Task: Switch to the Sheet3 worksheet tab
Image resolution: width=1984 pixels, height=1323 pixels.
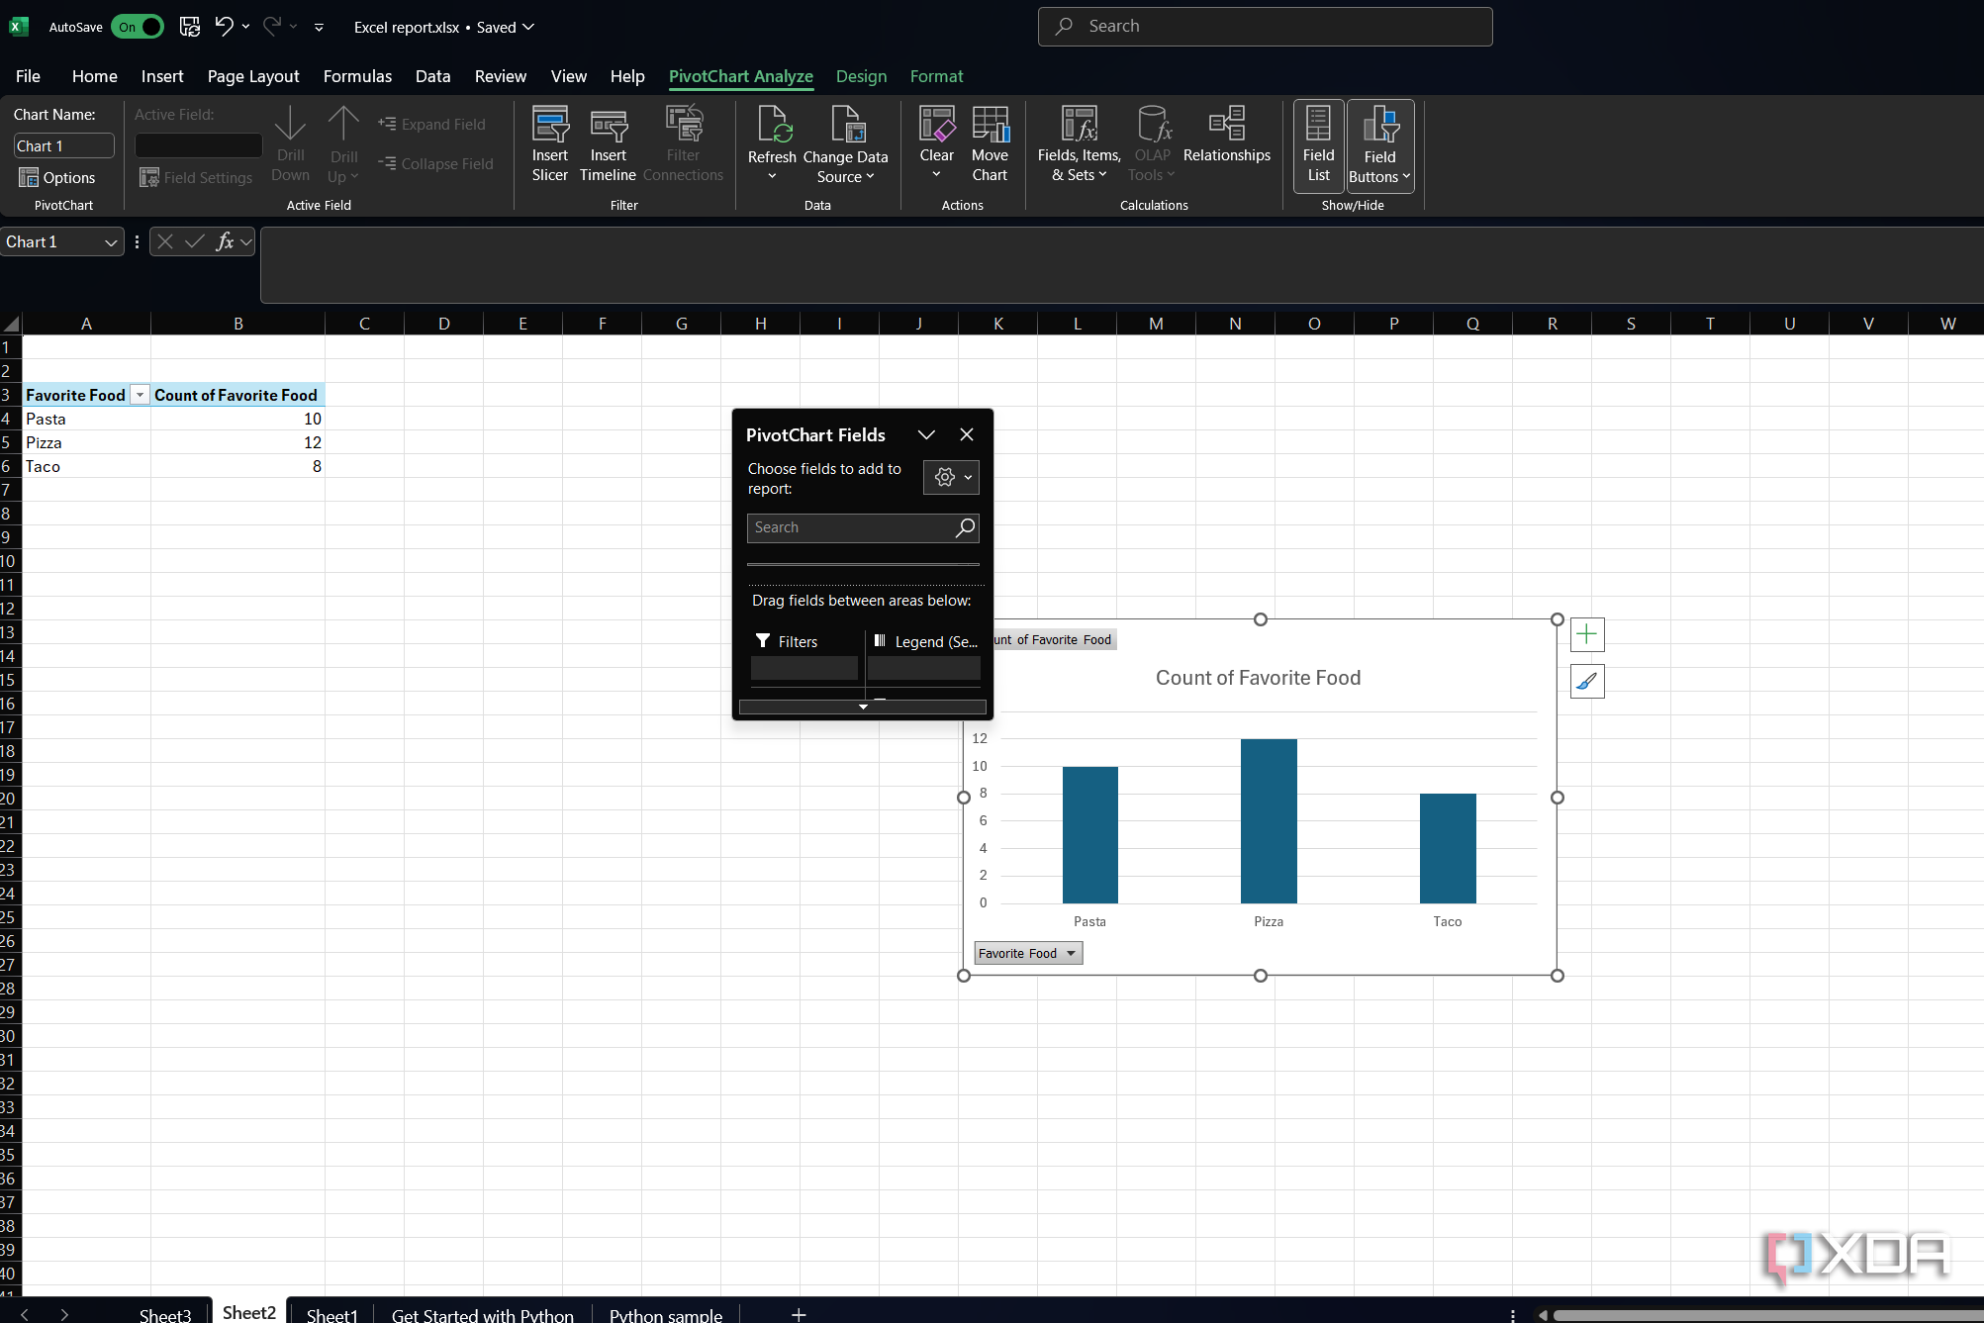Action: pyautogui.click(x=164, y=1314)
